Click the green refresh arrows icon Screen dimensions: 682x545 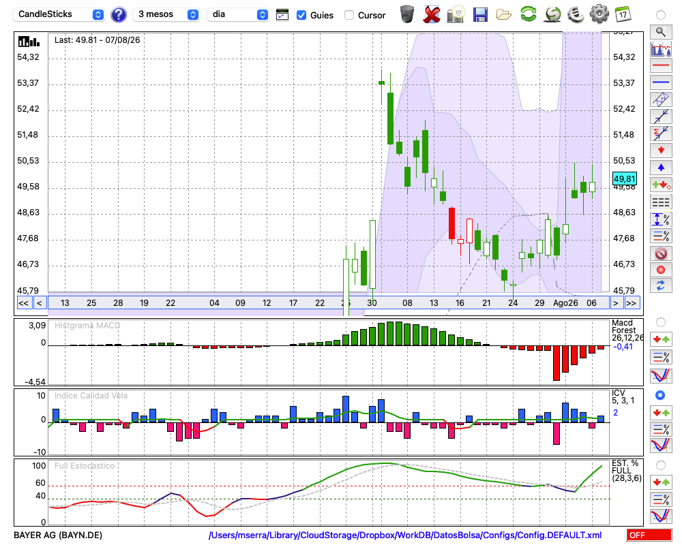coord(528,14)
